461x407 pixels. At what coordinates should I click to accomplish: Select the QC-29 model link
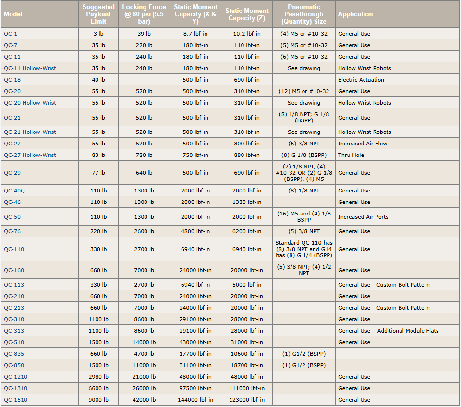(12, 173)
